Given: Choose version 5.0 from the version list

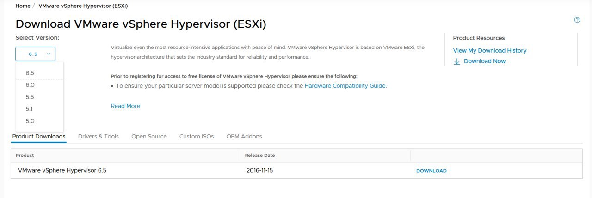Looking at the screenshot, I should pos(40,121).
